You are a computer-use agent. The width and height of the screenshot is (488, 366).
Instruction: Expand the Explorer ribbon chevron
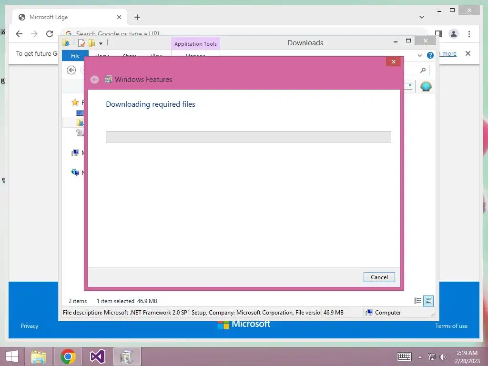[419, 55]
